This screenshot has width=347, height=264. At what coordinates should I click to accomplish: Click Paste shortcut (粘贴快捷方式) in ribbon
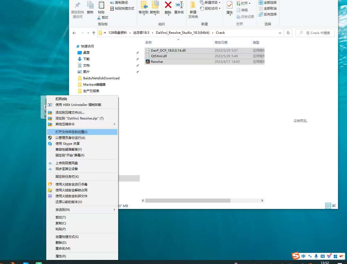[122, 9]
